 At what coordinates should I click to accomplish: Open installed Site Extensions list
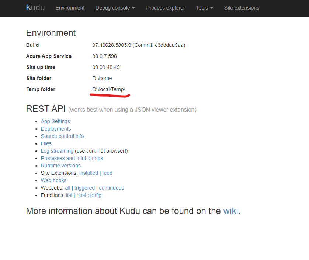pos(88,173)
